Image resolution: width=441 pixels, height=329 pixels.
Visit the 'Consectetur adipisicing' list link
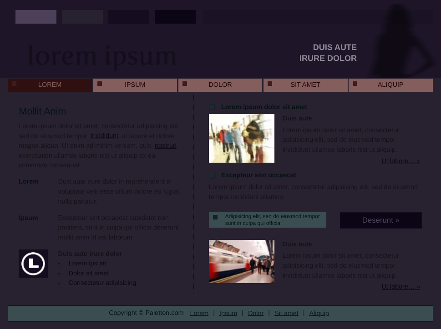pos(102,283)
